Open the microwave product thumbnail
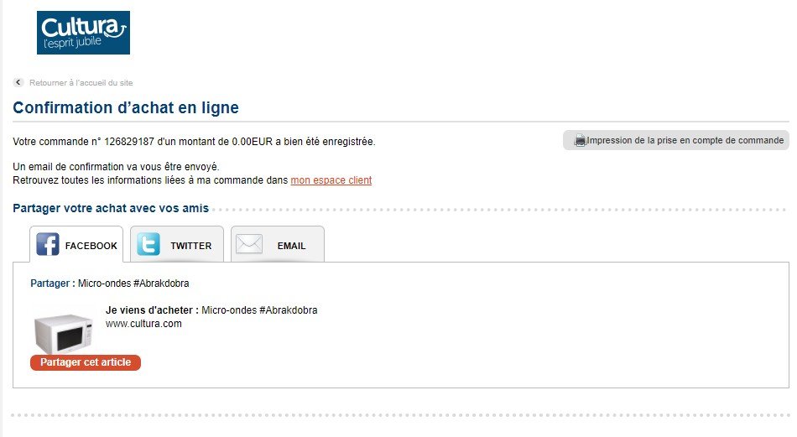 pos(64,333)
